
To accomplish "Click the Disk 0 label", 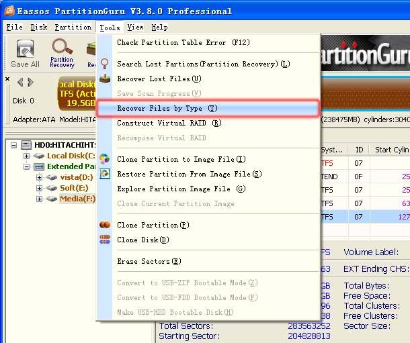I will (x=24, y=101).
